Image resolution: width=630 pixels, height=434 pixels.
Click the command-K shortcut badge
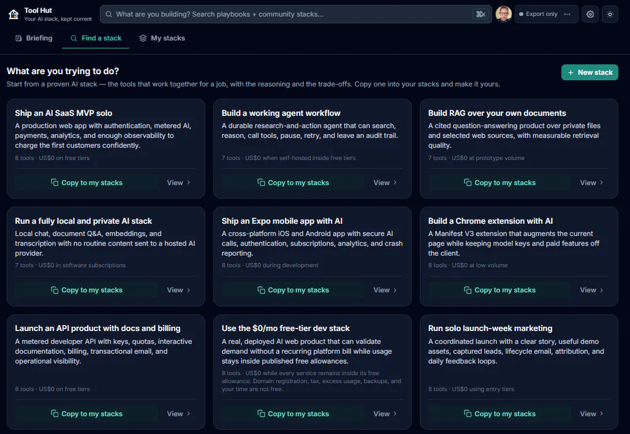[x=480, y=14]
